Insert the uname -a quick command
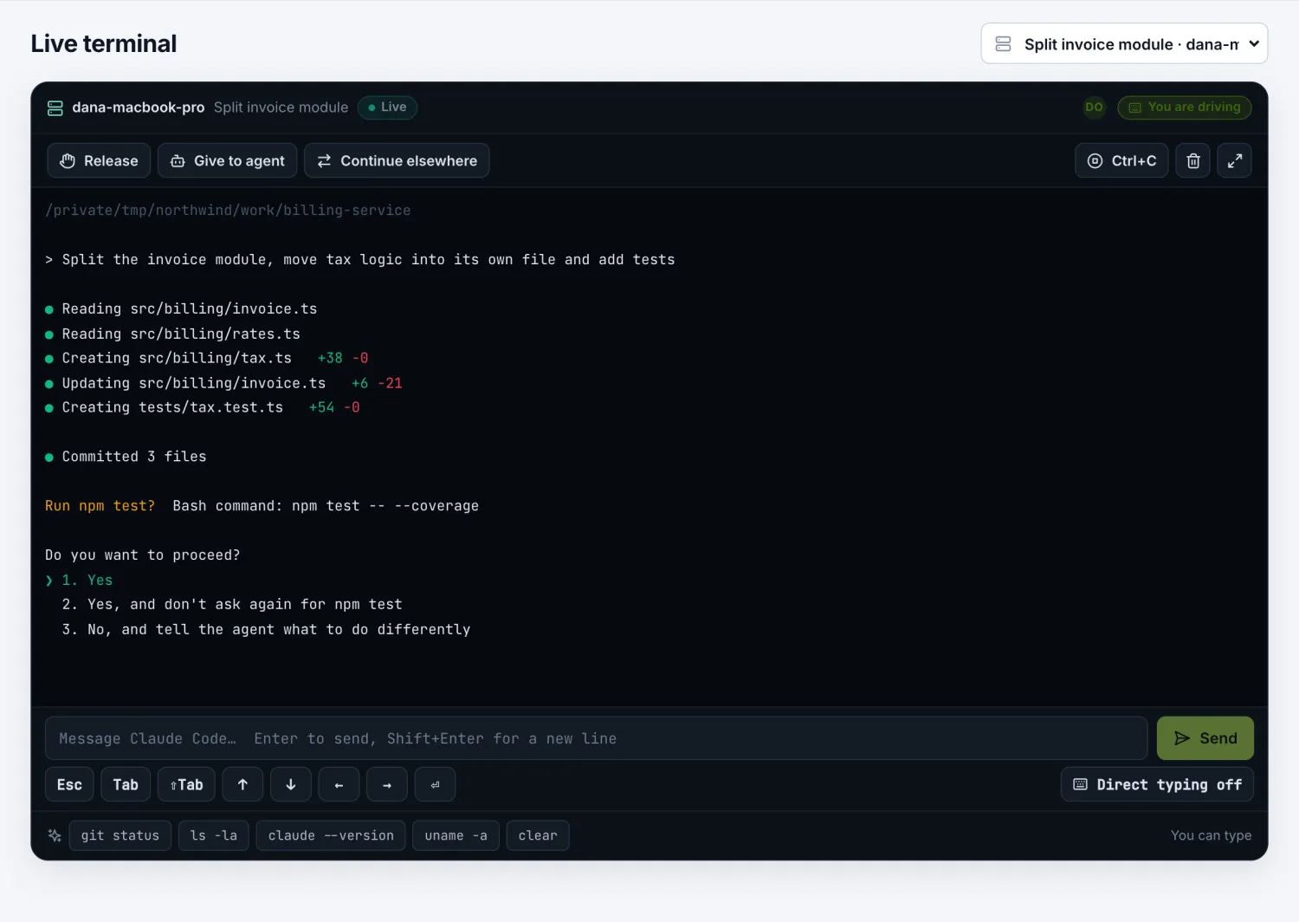 (456, 835)
